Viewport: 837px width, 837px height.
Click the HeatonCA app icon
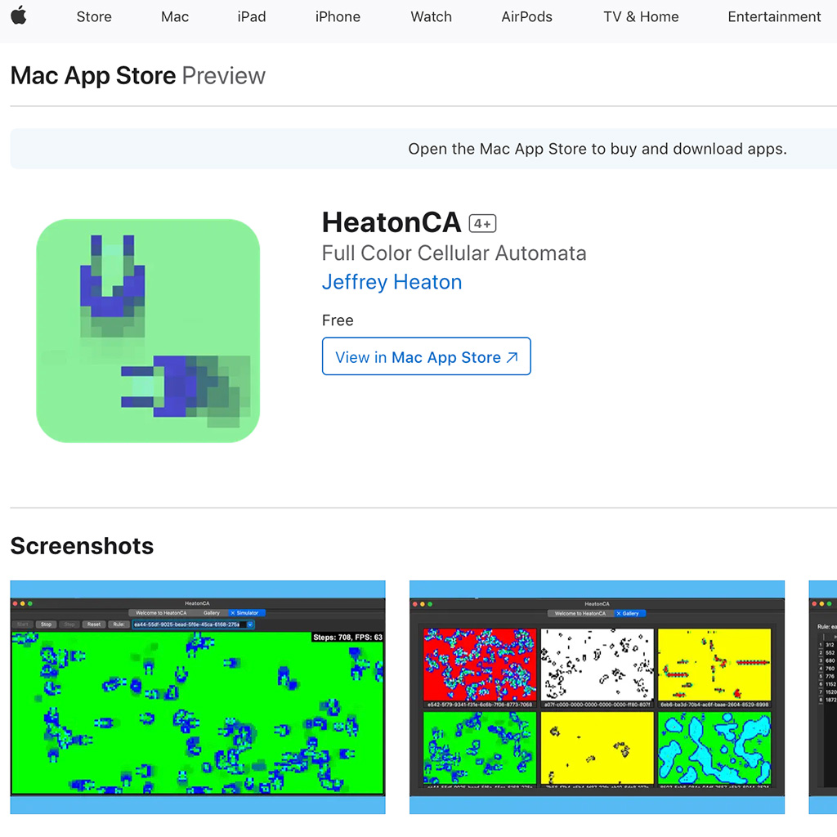click(x=148, y=330)
